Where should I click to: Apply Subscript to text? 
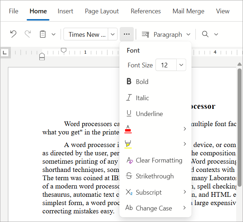coord(144,192)
